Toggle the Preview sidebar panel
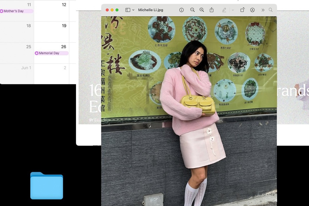Viewport: 309px width, 206px height. pyautogui.click(x=127, y=10)
